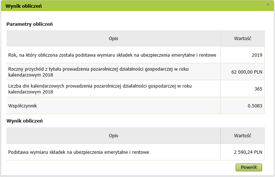
Task: Click the Roczny przychód description row
Action: [x=113, y=72]
